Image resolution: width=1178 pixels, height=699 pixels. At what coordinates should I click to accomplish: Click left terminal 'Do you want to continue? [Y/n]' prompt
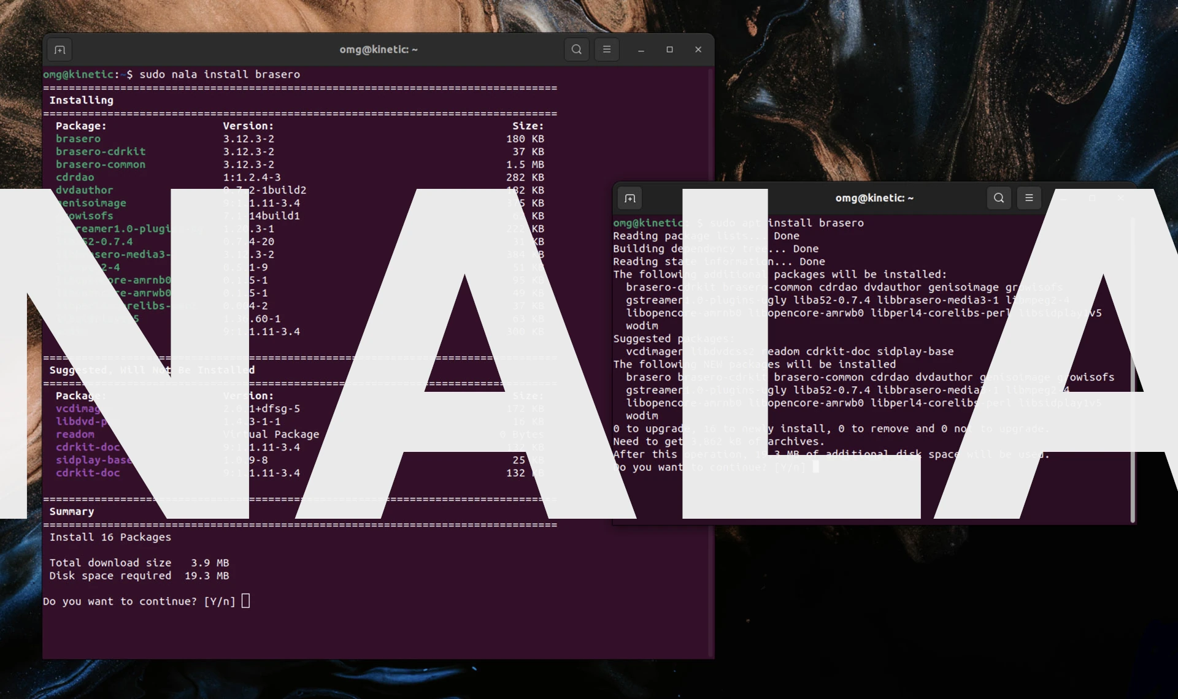(x=139, y=602)
